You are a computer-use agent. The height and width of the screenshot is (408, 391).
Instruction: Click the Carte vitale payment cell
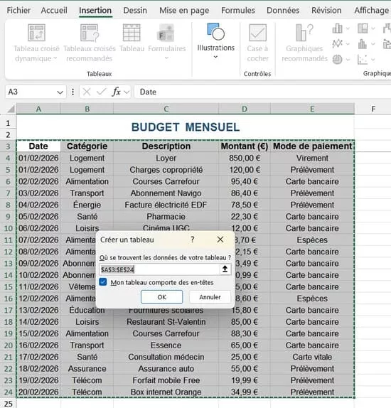click(312, 357)
